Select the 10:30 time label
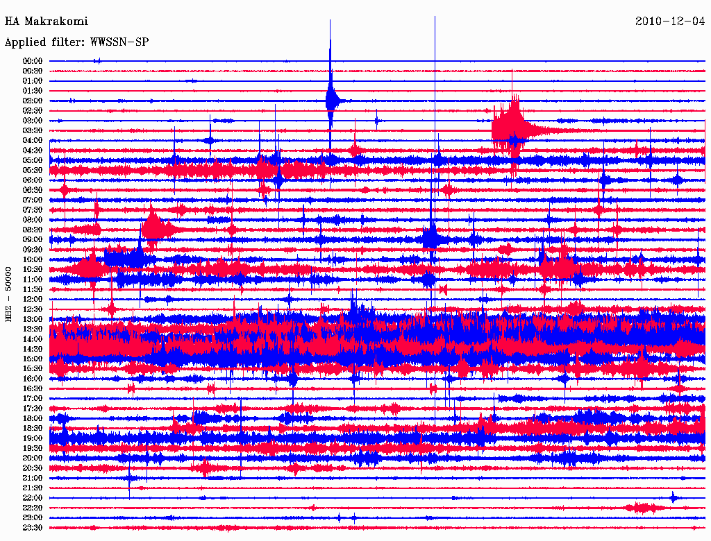The height and width of the screenshot is (541, 711). point(33,269)
